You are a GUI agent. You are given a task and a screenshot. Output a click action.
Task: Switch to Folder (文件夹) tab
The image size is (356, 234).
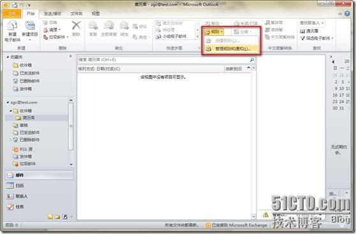point(77,13)
